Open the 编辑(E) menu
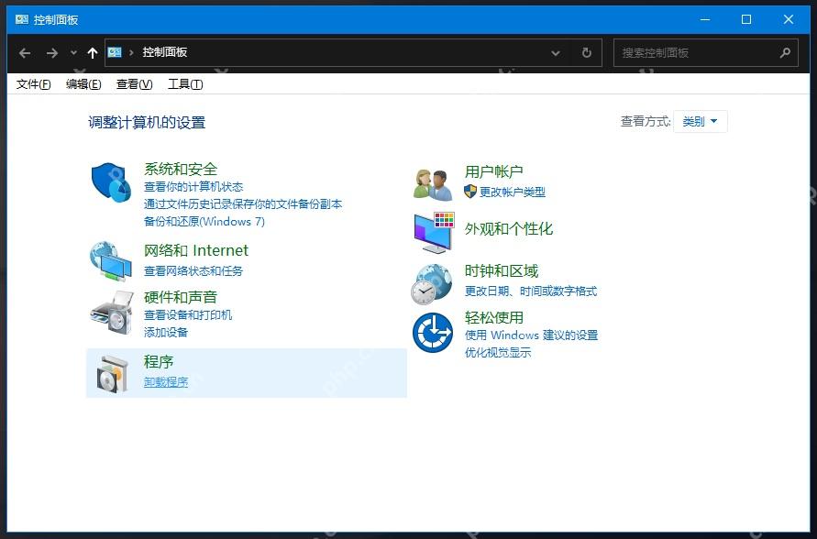This screenshot has width=817, height=539. 83,83
